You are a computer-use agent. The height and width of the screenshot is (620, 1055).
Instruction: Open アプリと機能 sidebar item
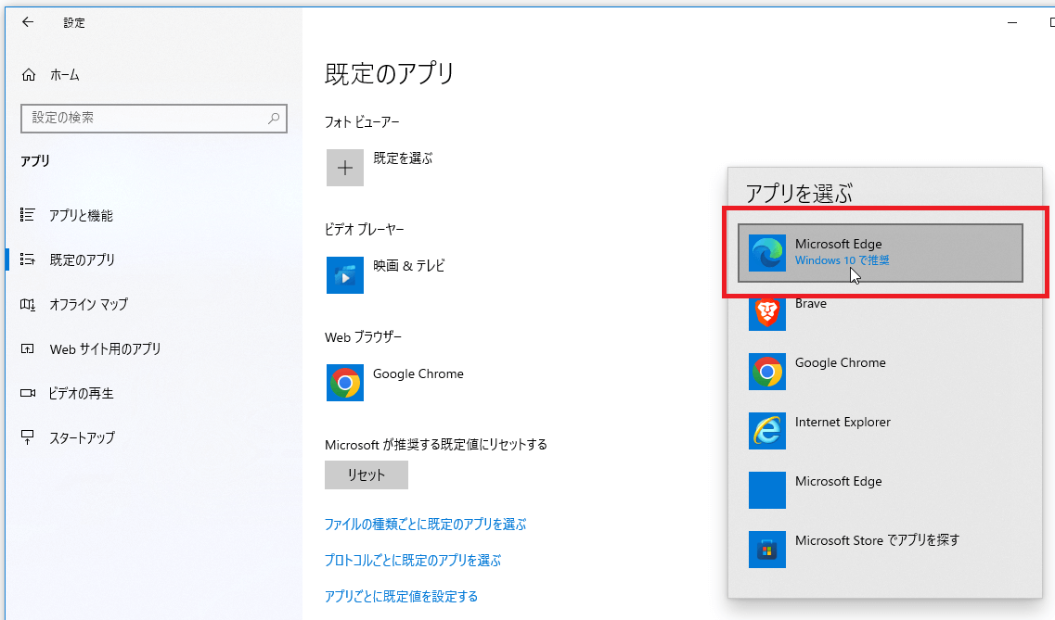coord(81,216)
